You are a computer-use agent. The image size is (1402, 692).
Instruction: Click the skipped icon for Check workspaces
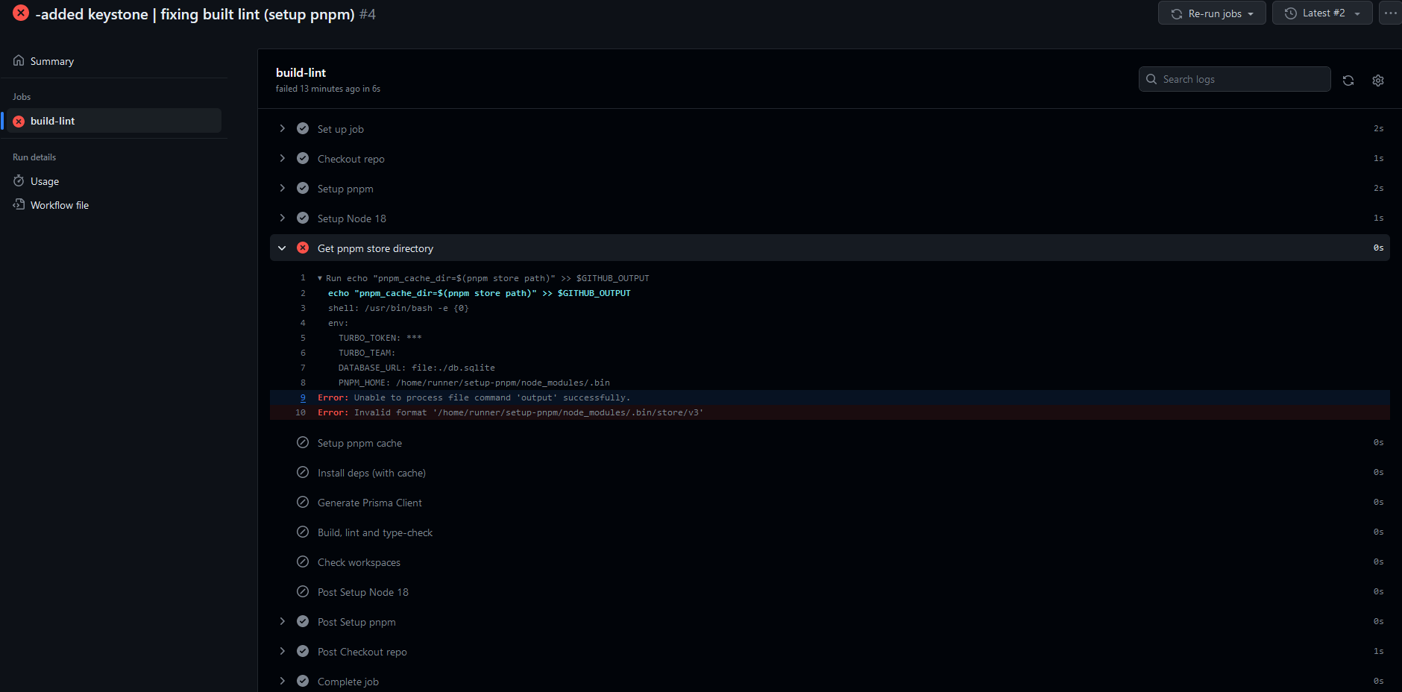(303, 562)
